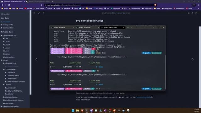
Task: Open '4. Command Line Tool' chapter
Action: 9,35
